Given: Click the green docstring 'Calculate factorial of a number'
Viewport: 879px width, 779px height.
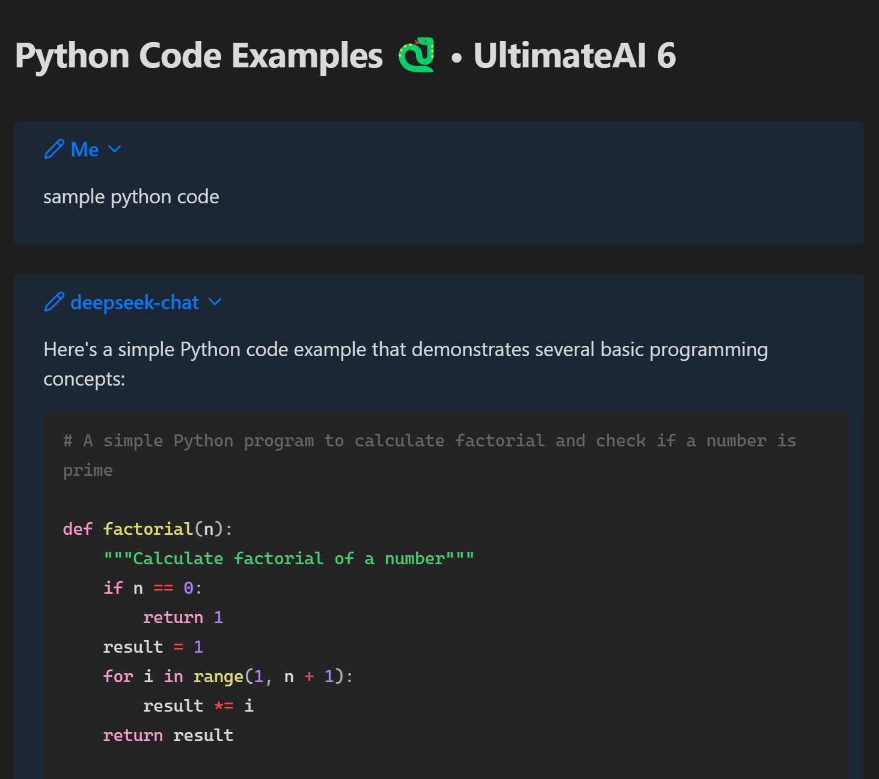Looking at the screenshot, I should click(x=289, y=558).
